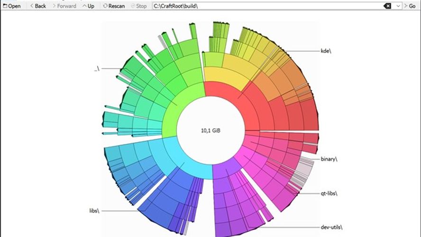Select the dev-utils\ label on the chart

(x=331, y=227)
